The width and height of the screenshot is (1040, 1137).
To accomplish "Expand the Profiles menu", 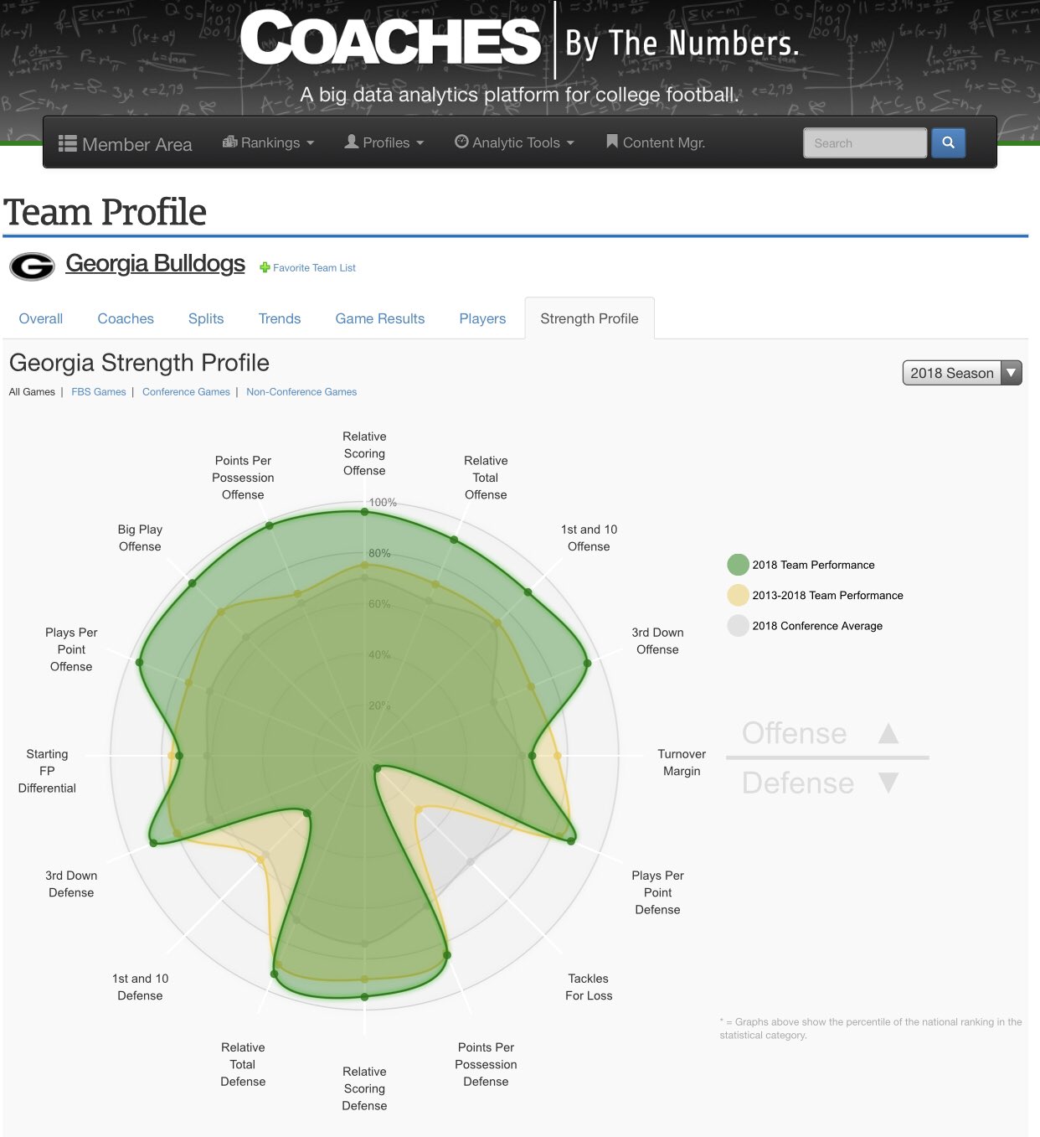I will 385,143.
